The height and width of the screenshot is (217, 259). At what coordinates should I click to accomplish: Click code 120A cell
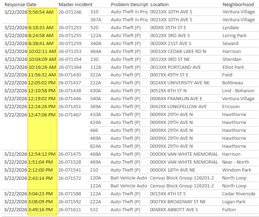click(x=96, y=178)
